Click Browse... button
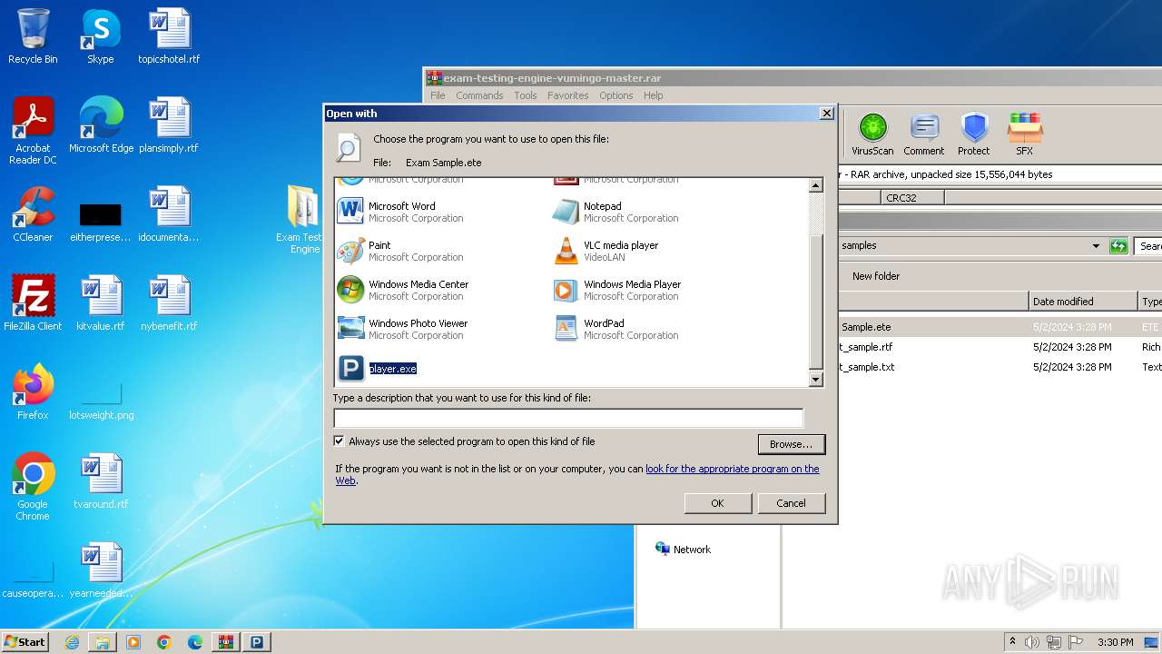 pos(791,444)
